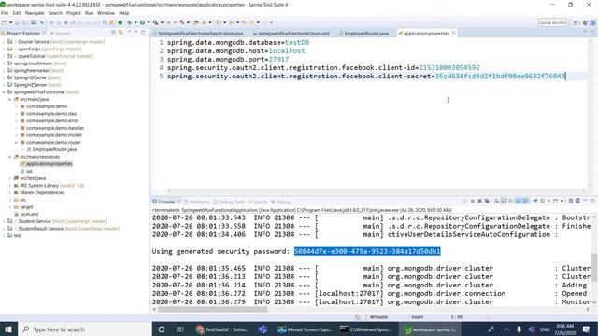The width and height of the screenshot is (598, 336).
Task: Open Movavi Screen Capture from taskbar
Action: click(306, 329)
